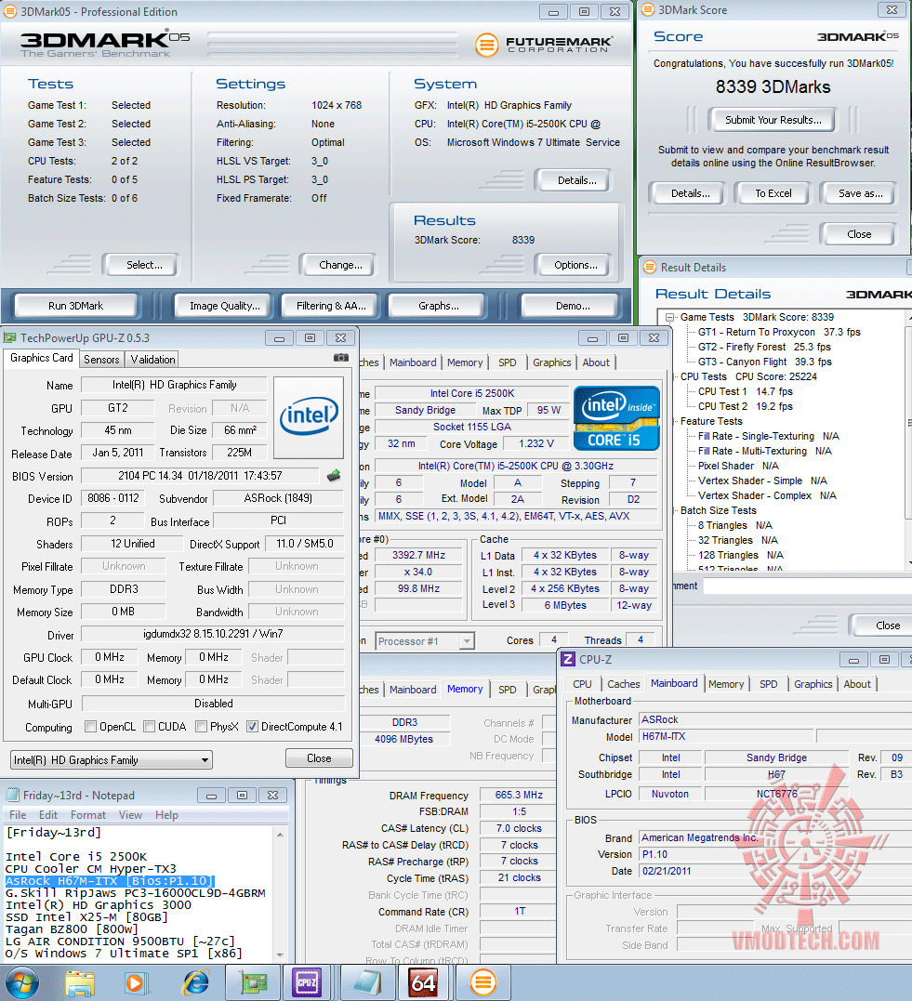
Task: Click the CPU-Z title bar Z icon
Action: coord(567,659)
